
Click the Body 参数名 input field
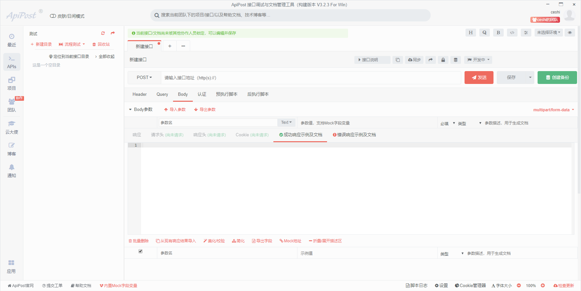coord(218,122)
